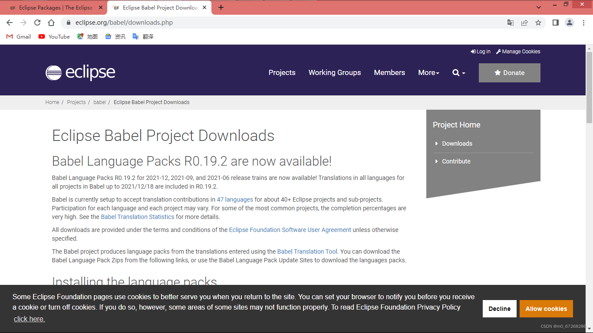Click babel breadcrumb link
The height and width of the screenshot is (333, 593).
100,102
